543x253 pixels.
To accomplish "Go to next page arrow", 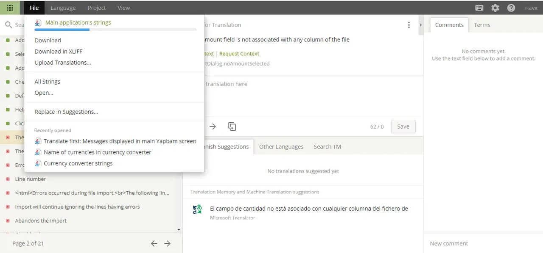I will [x=168, y=243].
